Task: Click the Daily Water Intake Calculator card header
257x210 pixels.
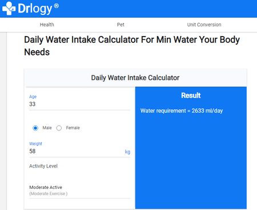Action: click(x=135, y=78)
